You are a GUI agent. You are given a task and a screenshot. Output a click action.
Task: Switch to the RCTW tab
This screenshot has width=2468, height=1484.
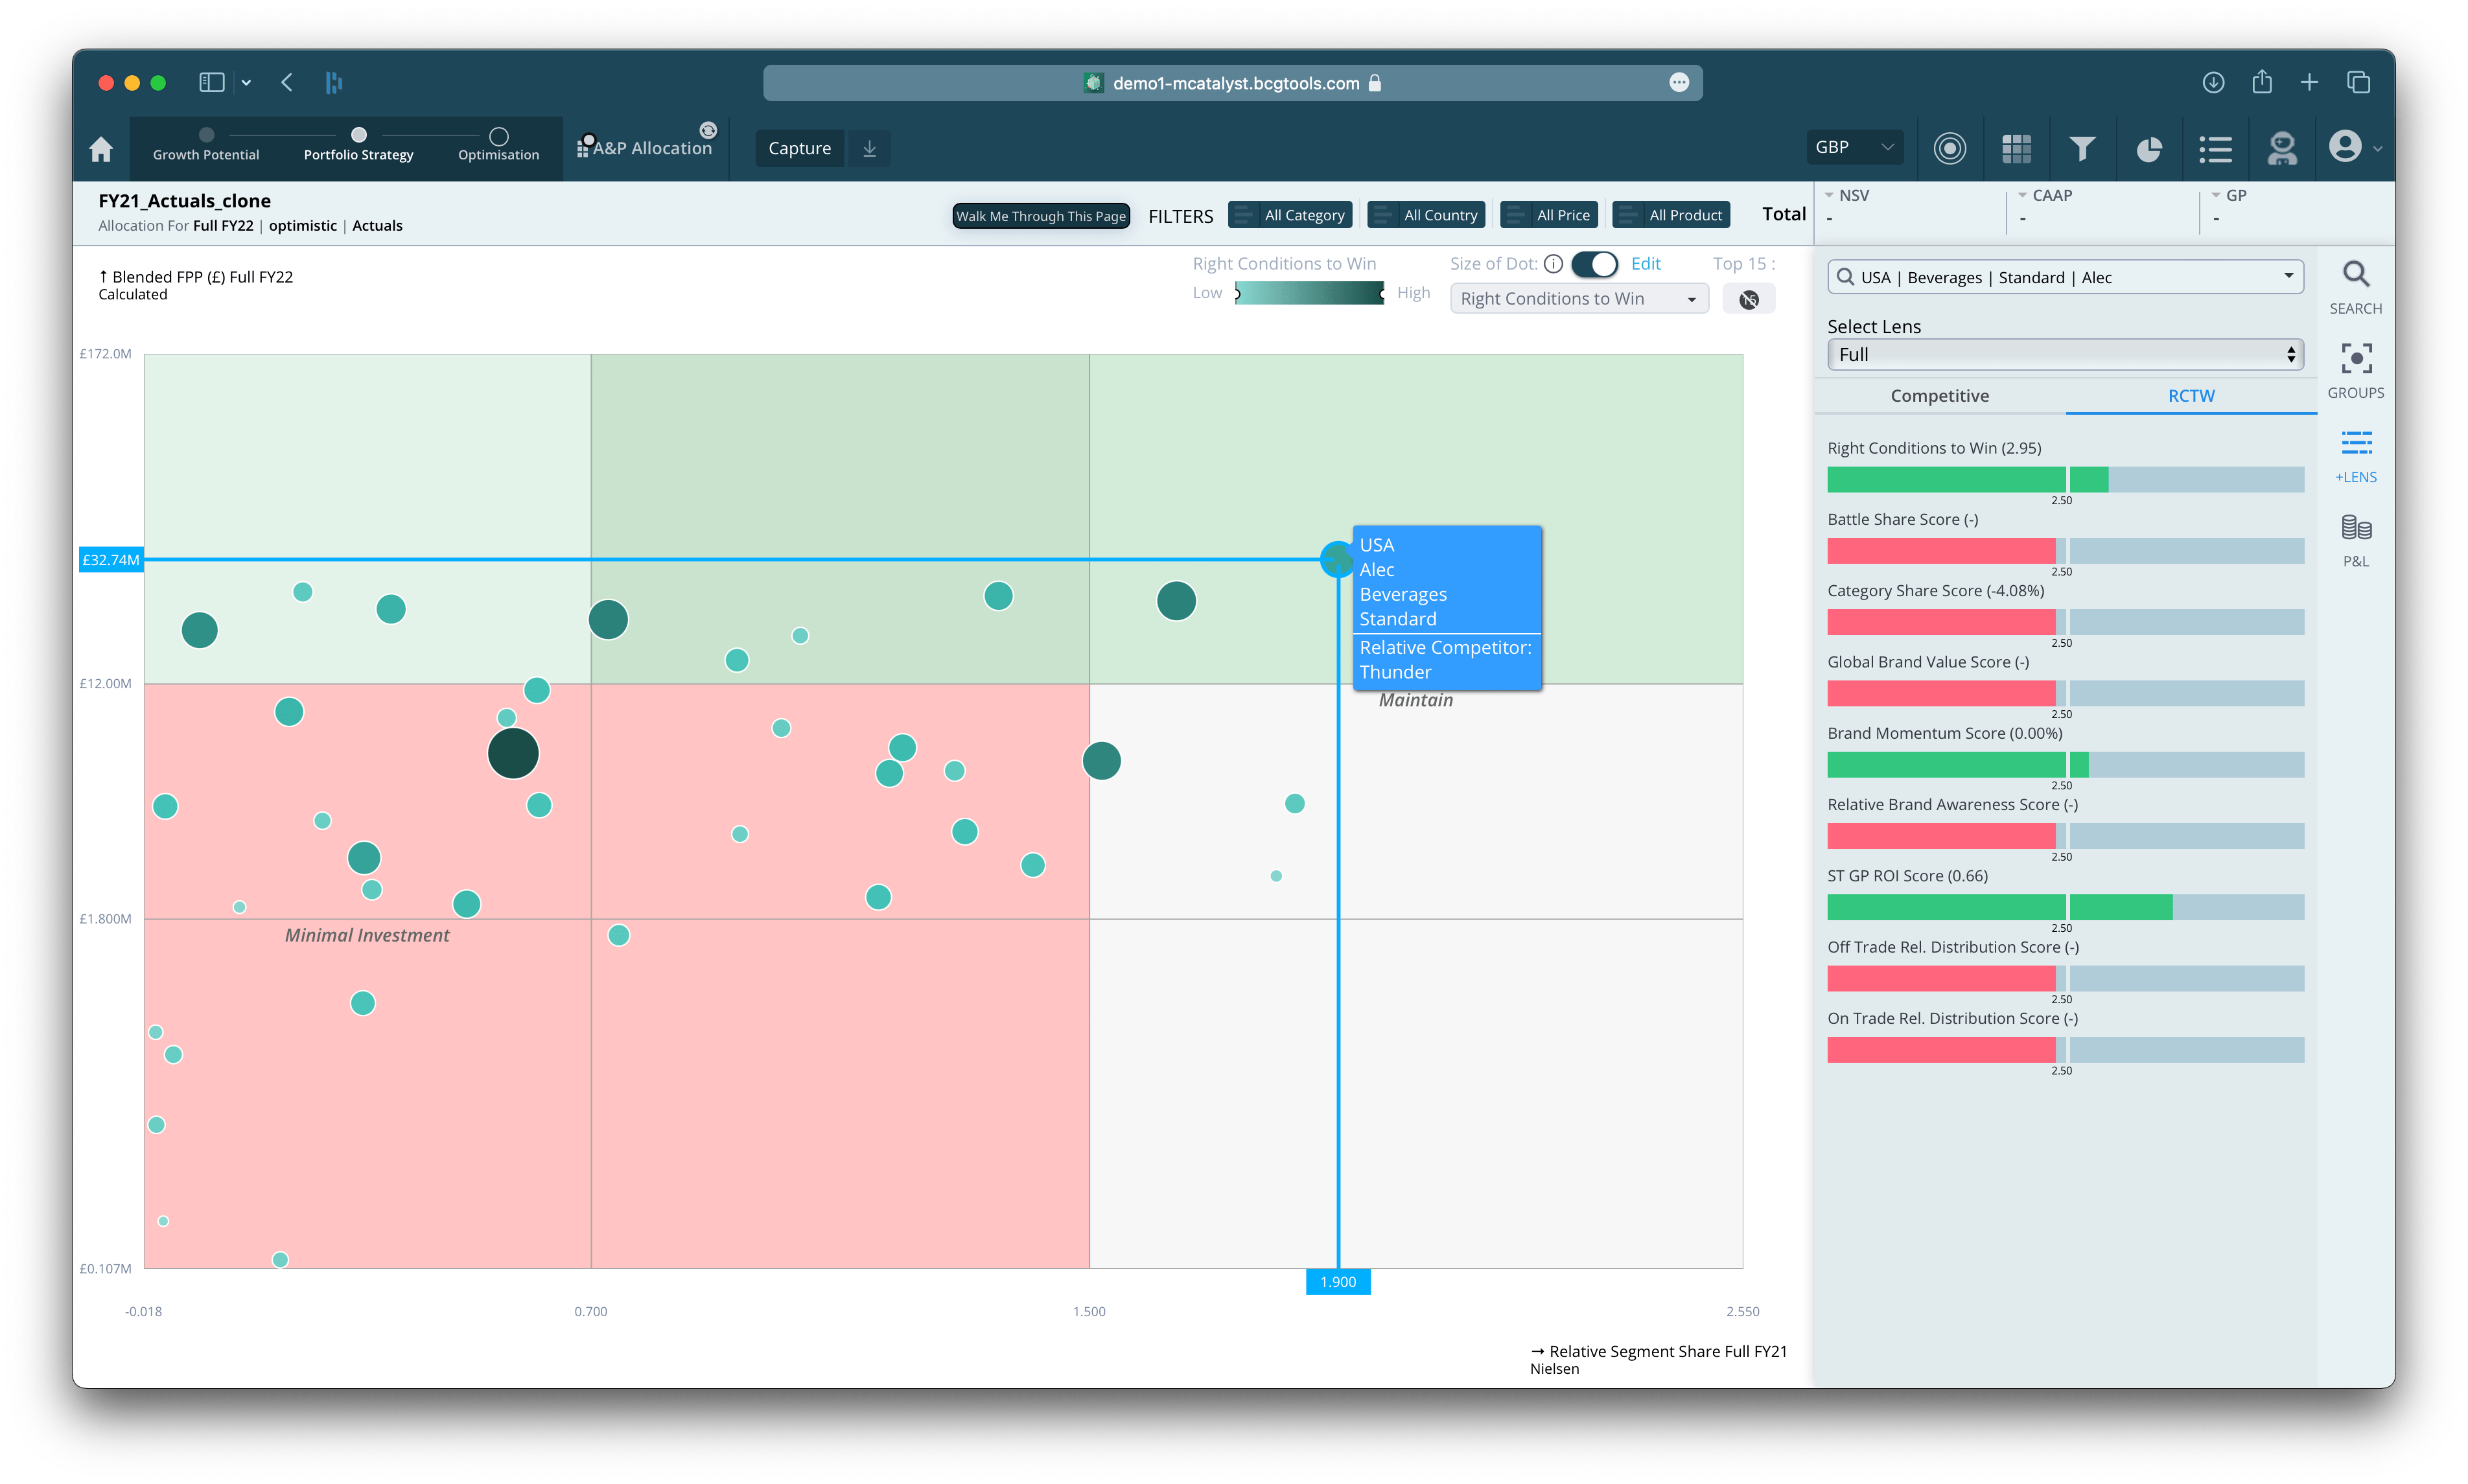point(2190,396)
